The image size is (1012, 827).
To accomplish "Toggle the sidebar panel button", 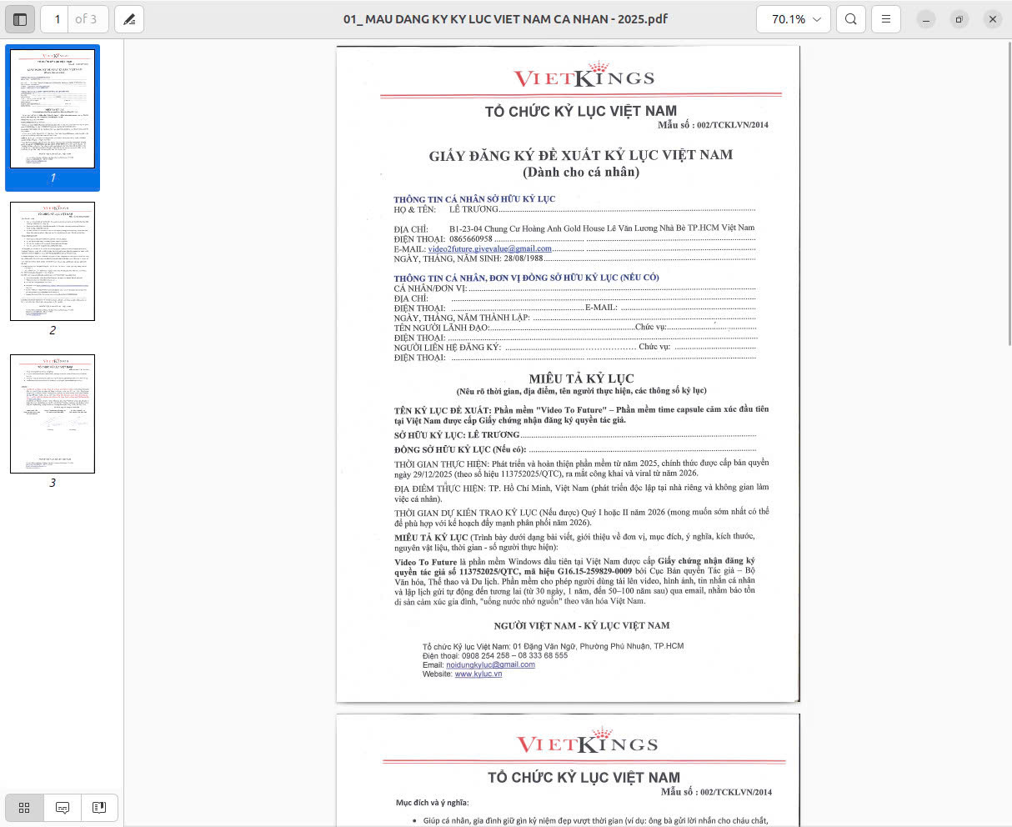I will pyautogui.click(x=20, y=19).
